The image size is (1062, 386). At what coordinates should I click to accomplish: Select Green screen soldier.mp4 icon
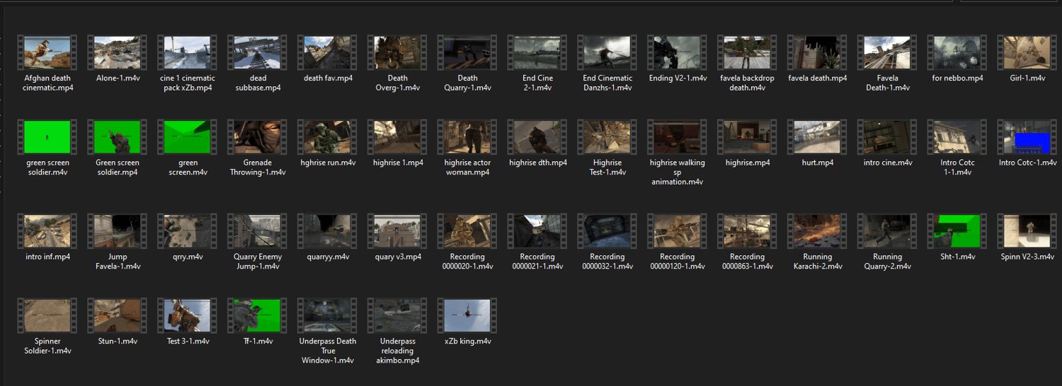click(x=118, y=137)
